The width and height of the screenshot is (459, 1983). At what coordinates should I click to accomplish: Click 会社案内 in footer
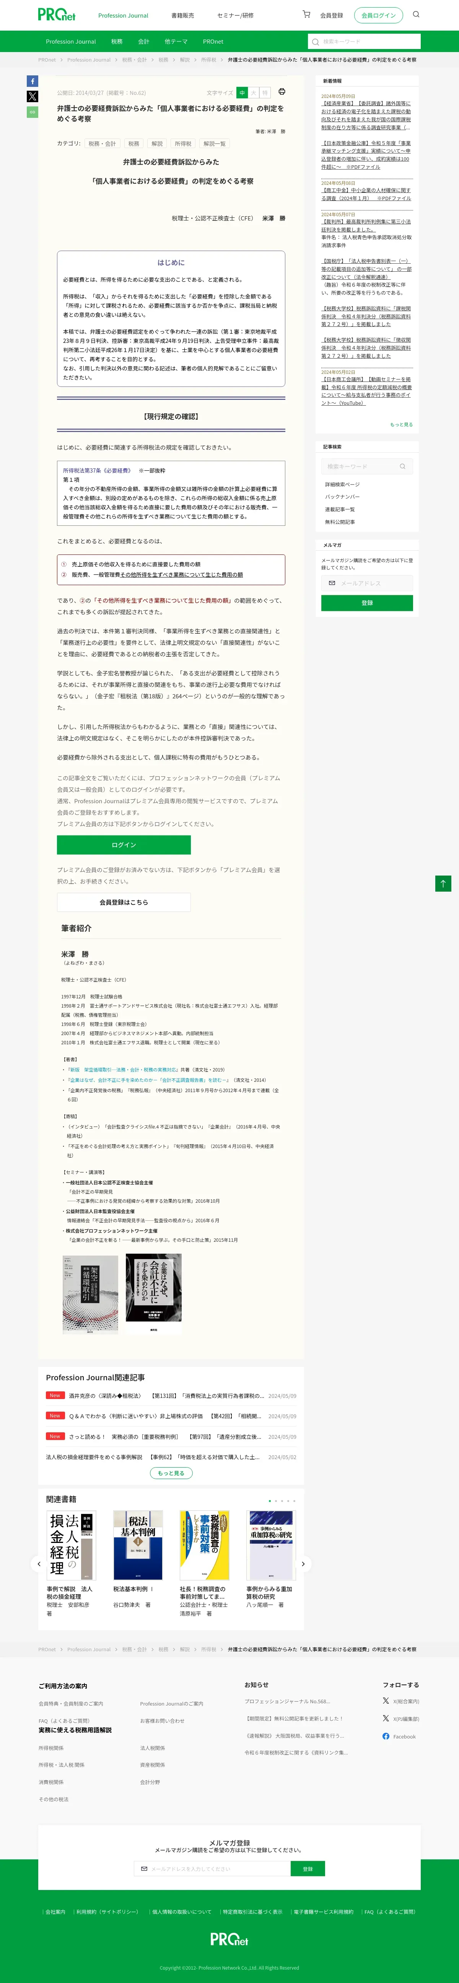pyautogui.click(x=55, y=1911)
